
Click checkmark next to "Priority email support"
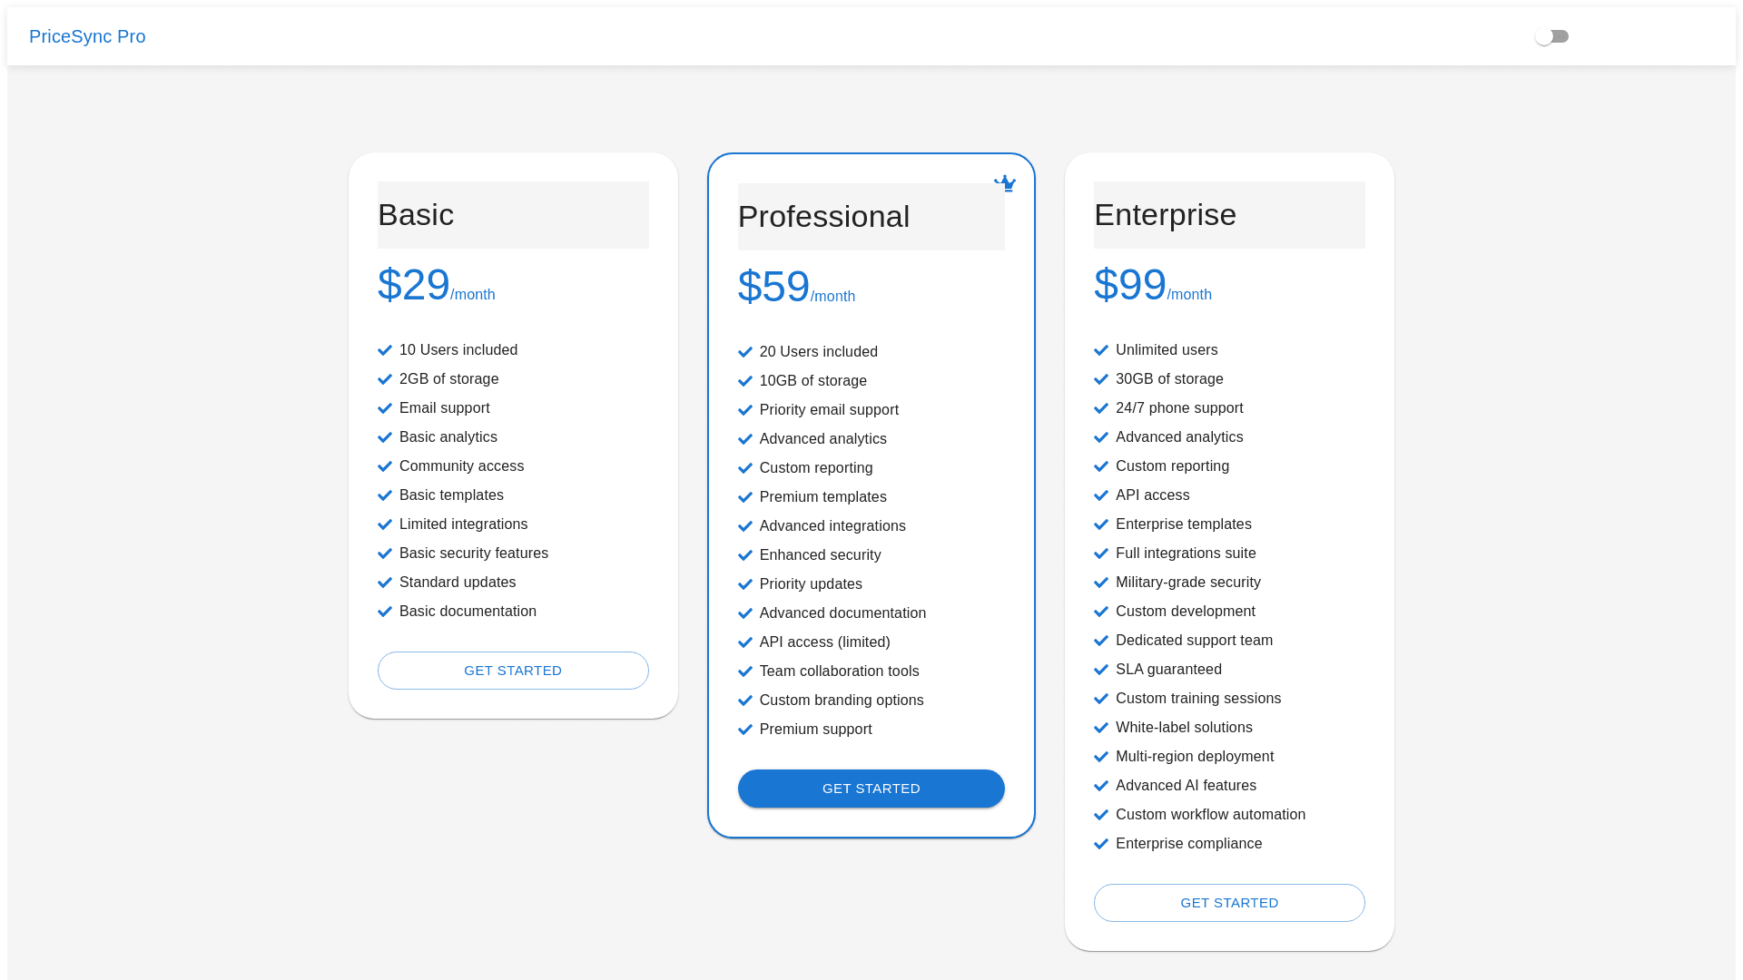(x=745, y=410)
